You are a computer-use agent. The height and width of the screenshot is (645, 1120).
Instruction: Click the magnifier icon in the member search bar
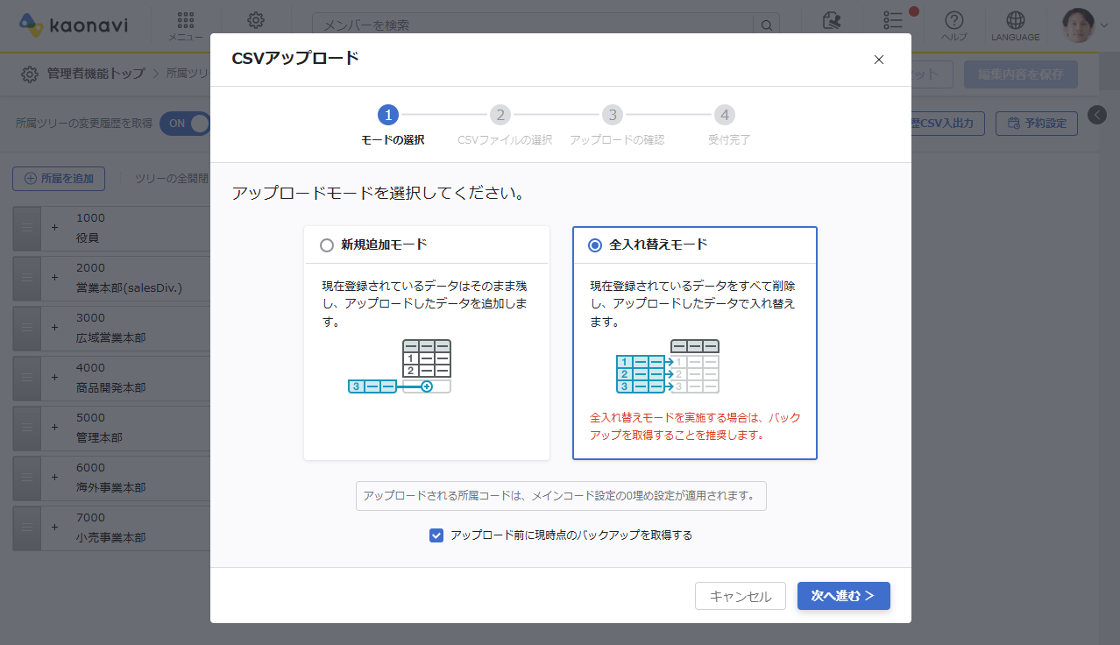point(766,25)
